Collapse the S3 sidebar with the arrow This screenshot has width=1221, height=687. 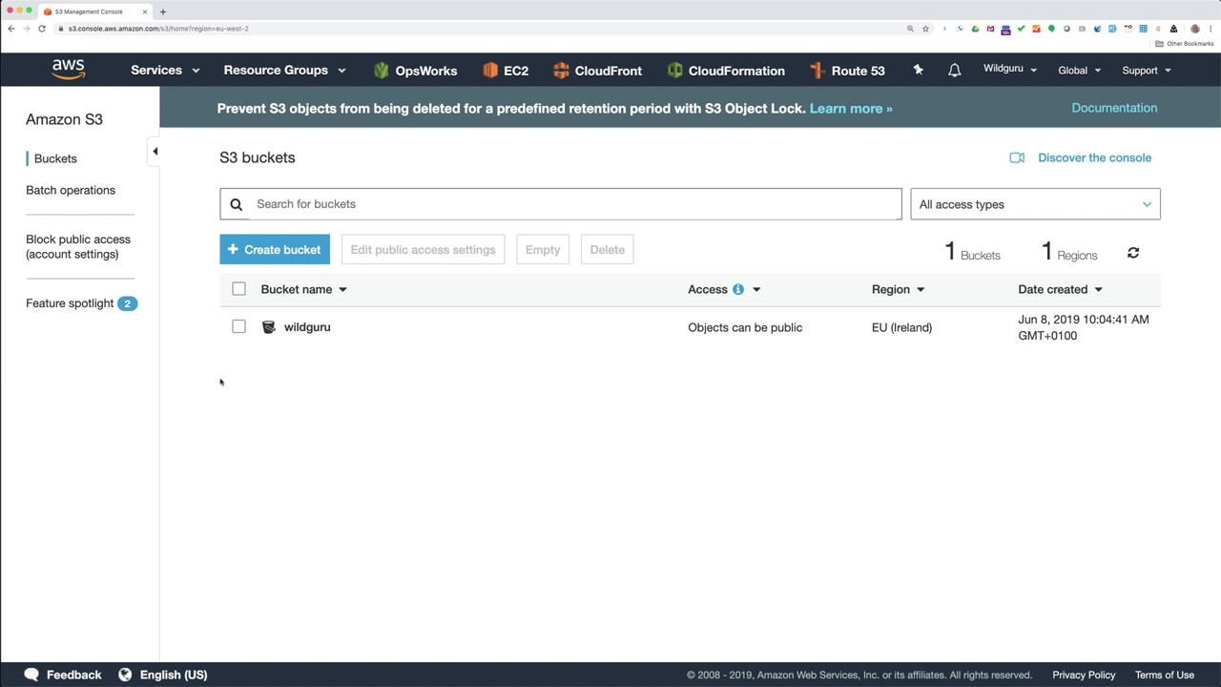(155, 151)
